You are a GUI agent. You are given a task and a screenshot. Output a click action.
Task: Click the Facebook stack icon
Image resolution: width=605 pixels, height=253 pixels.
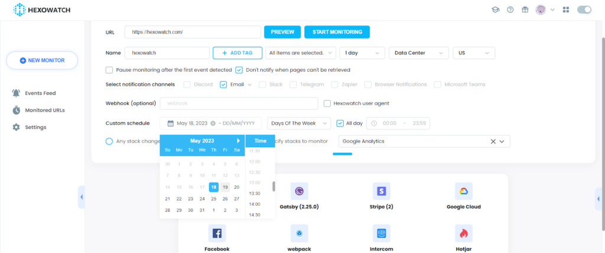pos(217,233)
